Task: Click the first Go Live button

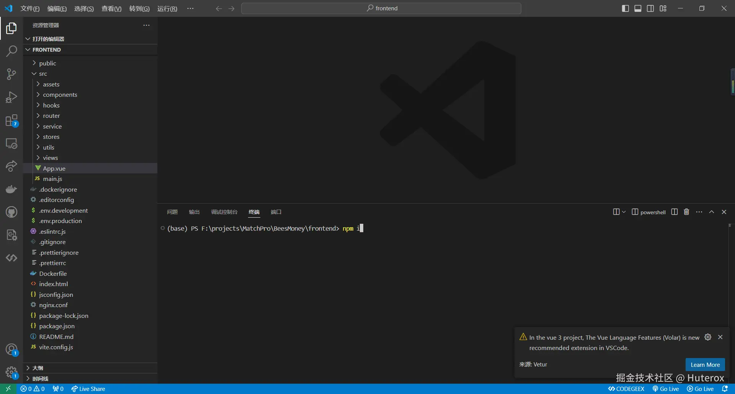Action: coord(666,389)
